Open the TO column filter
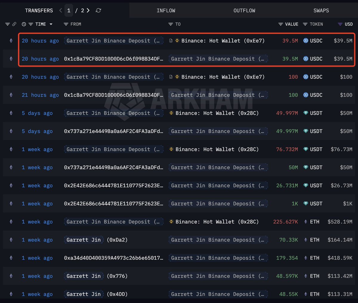 [x=171, y=24]
